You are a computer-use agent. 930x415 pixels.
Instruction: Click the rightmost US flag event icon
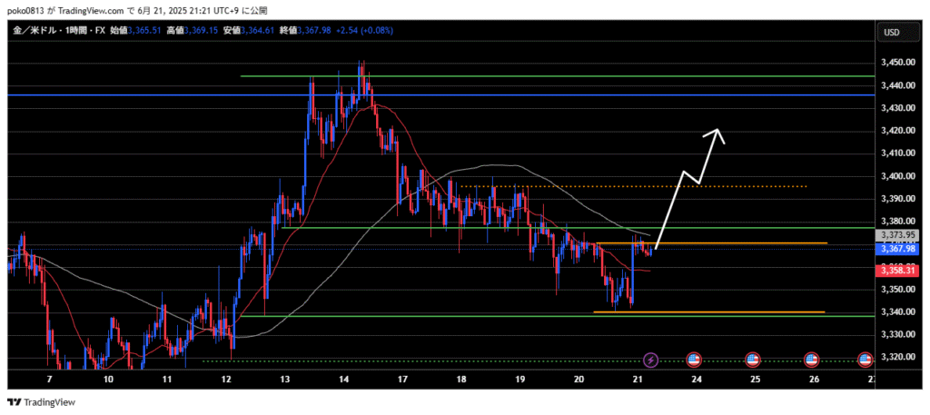point(866,361)
